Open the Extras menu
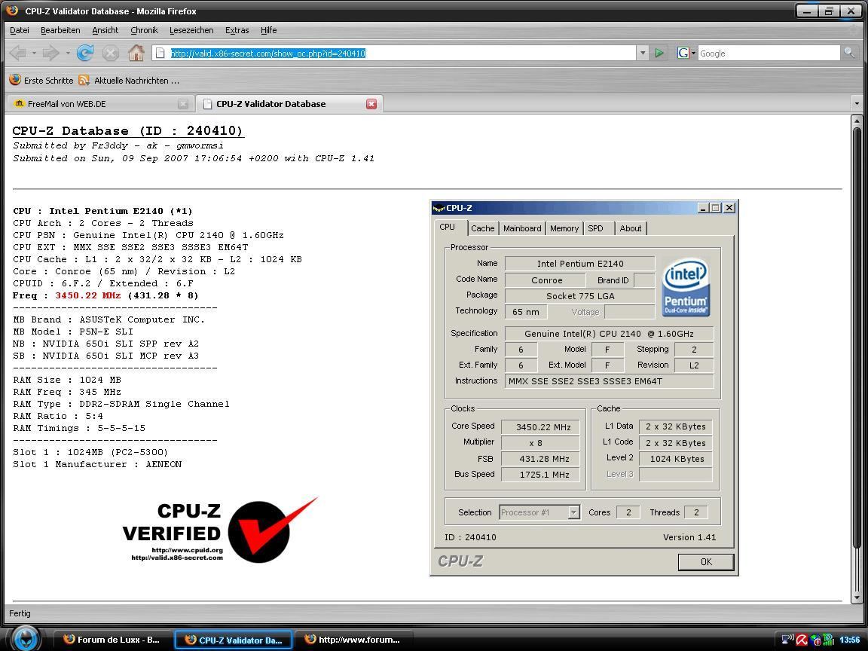Screen dimensions: 868x651 237,30
